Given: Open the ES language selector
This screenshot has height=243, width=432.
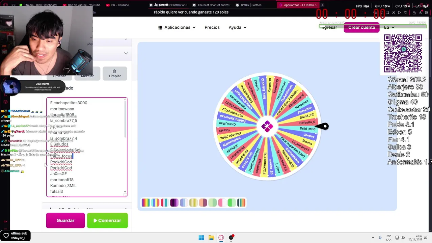Looking at the screenshot, I should pos(389,27).
